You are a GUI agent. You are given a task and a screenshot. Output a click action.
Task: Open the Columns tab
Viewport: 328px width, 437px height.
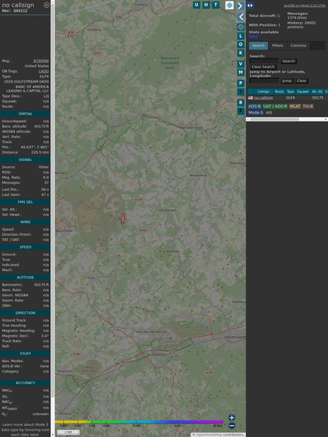click(x=298, y=46)
